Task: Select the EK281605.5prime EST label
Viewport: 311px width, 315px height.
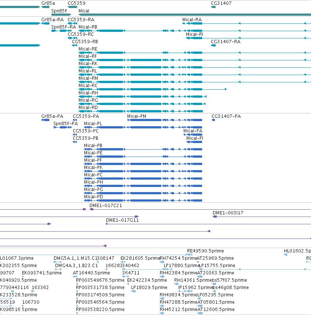Action: click(x=140, y=258)
